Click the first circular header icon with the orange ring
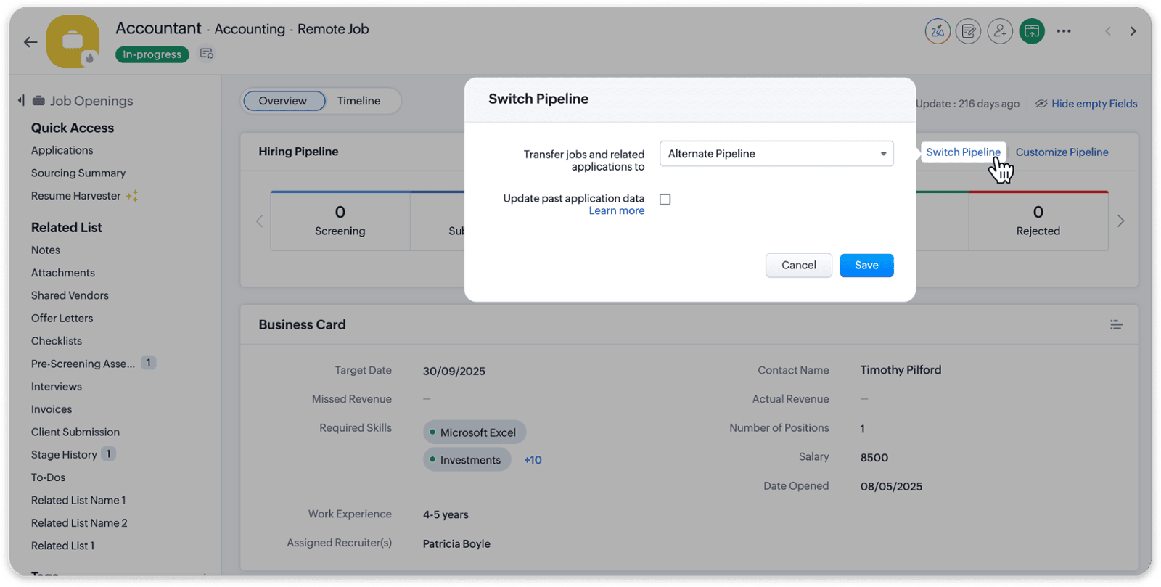Image resolution: width=1161 pixels, height=587 pixels. (938, 31)
